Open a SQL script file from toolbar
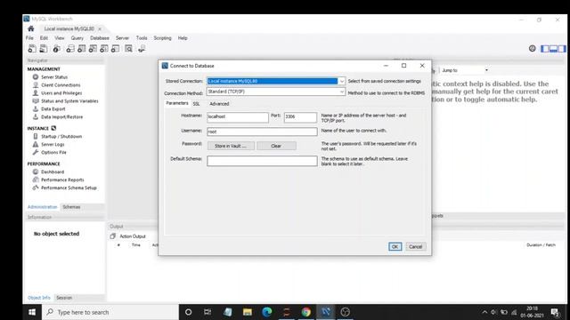The image size is (570, 320). pos(44,49)
